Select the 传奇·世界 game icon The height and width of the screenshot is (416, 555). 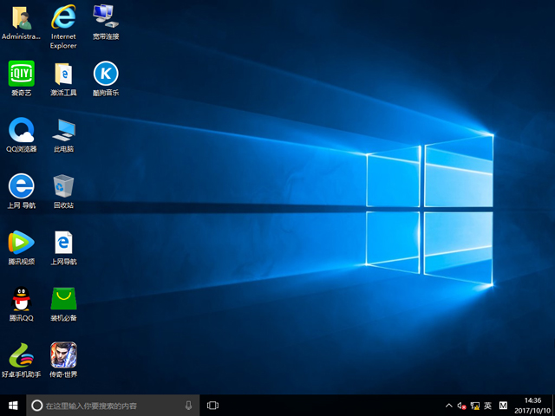pyautogui.click(x=63, y=354)
